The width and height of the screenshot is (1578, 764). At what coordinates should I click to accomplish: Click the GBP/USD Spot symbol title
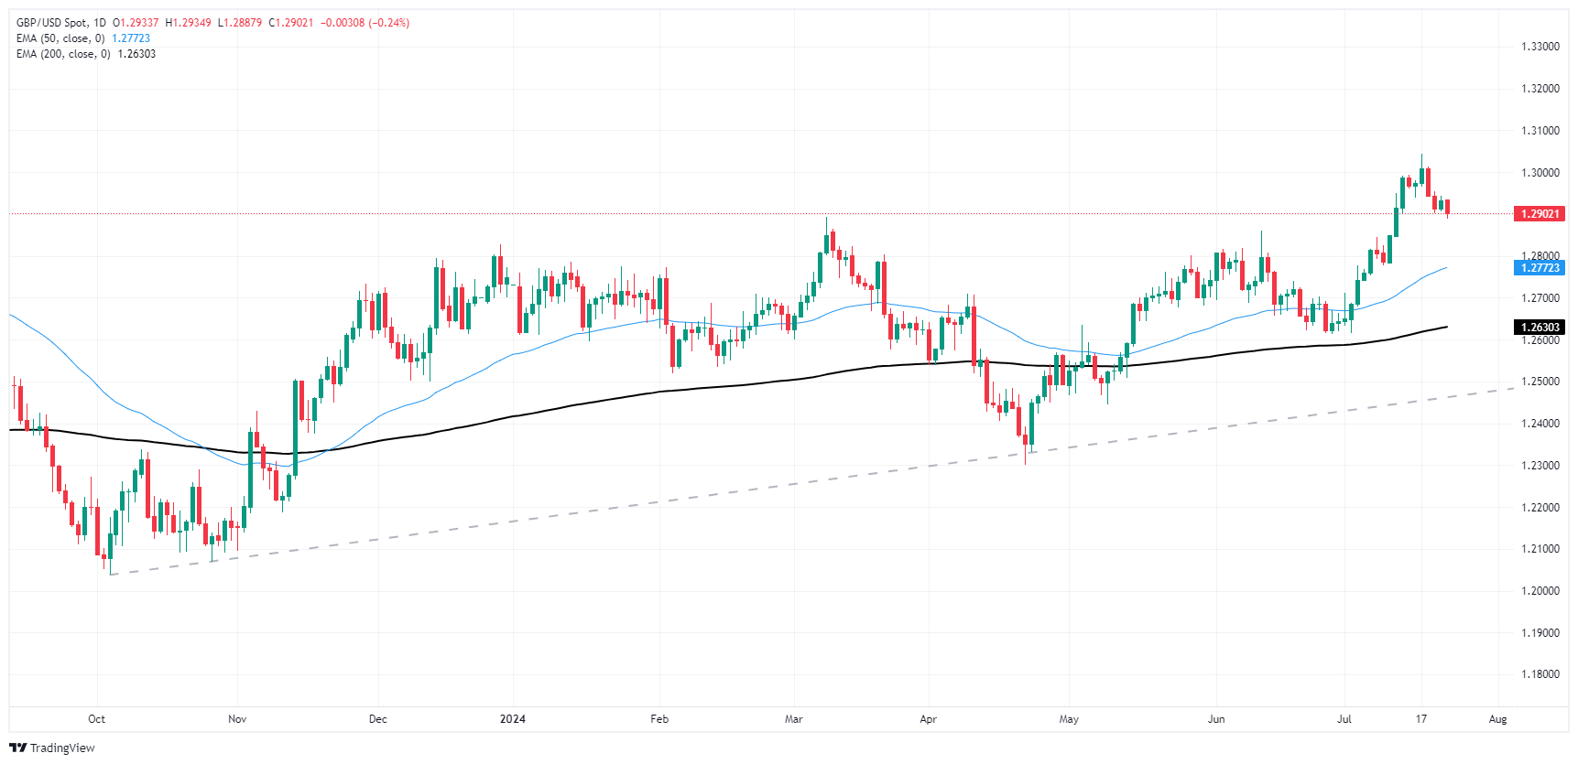pos(55,23)
